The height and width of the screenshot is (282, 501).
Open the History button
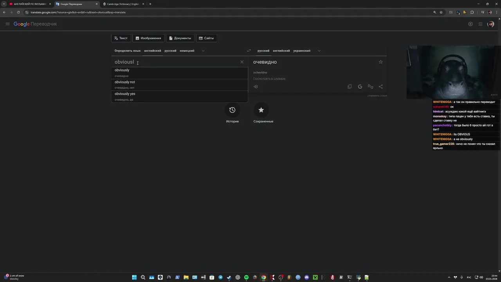[232, 110]
